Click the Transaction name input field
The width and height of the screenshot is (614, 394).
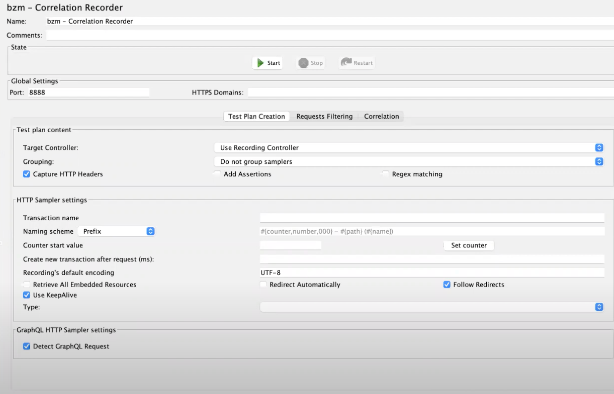pyautogui.click(x=432, y=218)
